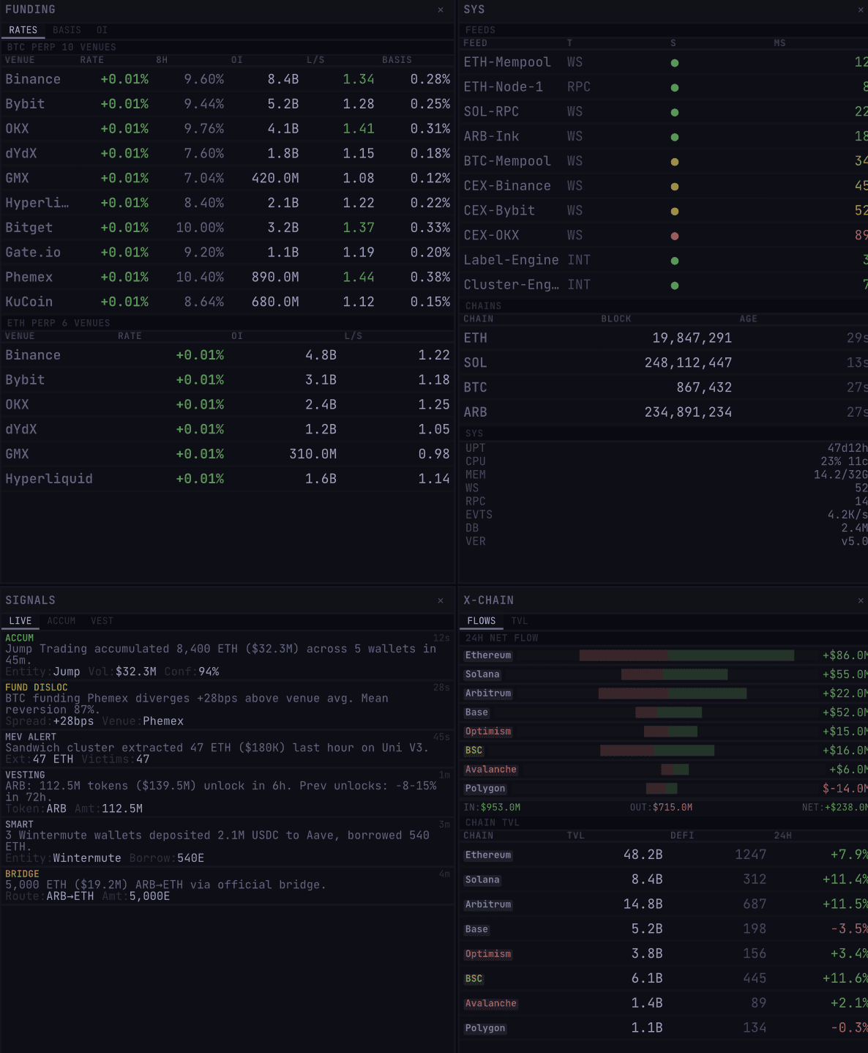This screenshot has height=1053, width=868.
Task: Select Solana chain tag in net flow
Action: pos(482,674)
